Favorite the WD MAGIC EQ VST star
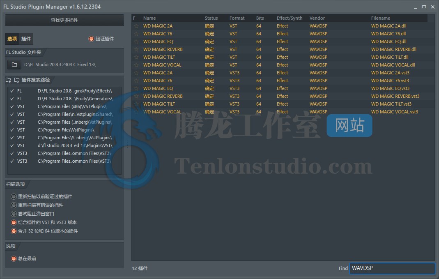 136,42
